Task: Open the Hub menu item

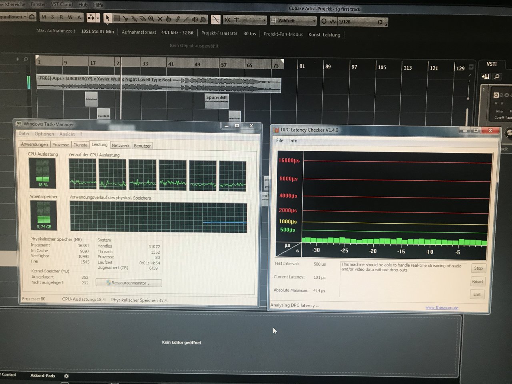Action: click(x=83, y=4)
